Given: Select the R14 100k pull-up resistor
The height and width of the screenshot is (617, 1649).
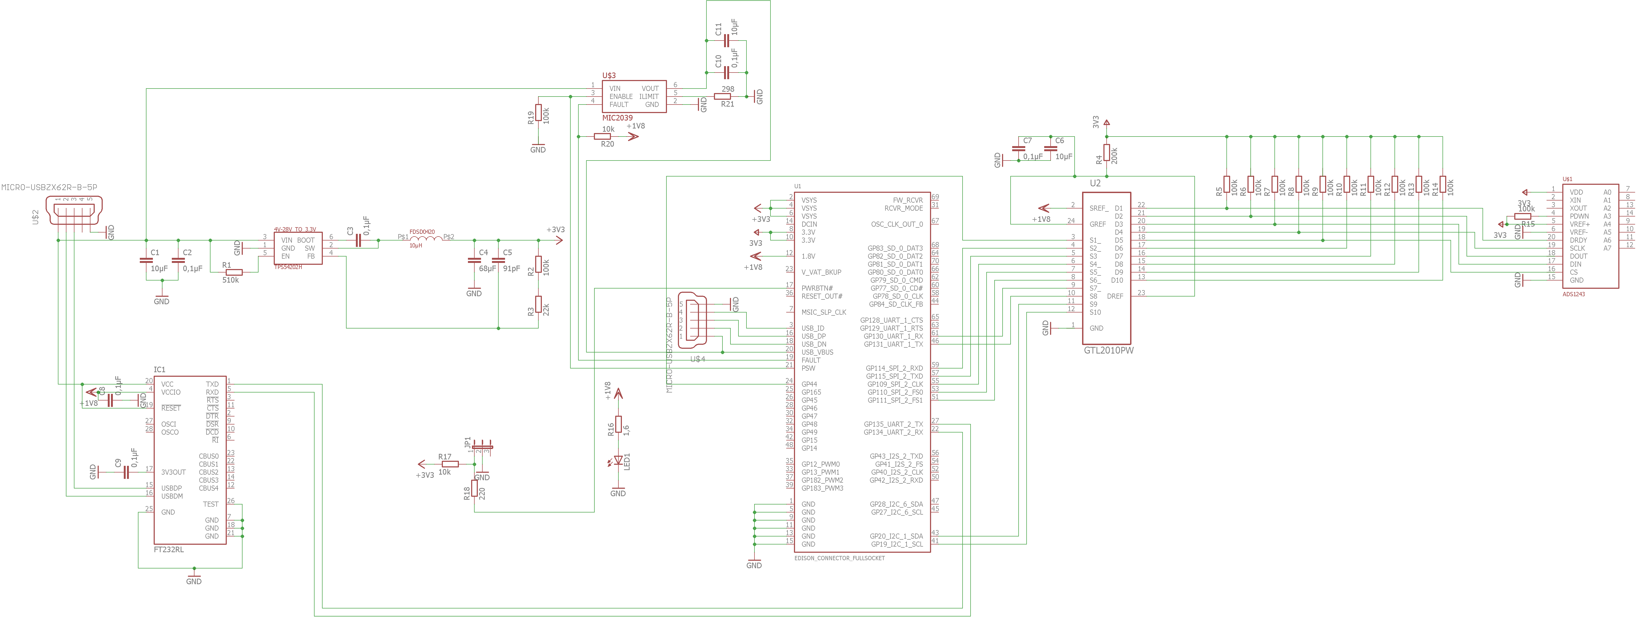Looking at the screenshot, I should (1443, 184).
